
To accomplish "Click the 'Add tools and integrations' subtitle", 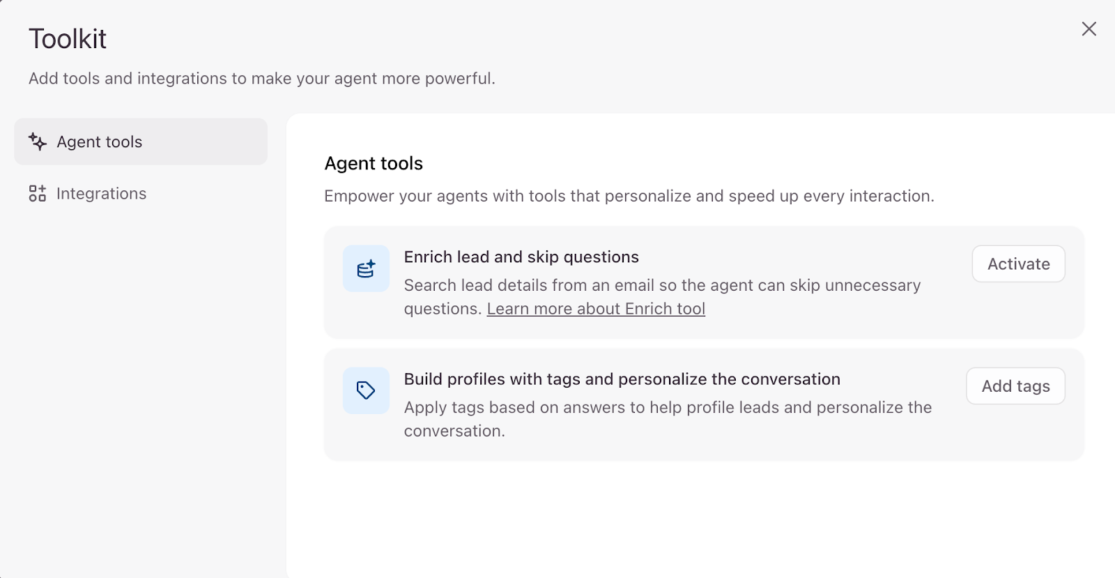I will pyautogui.click(x=261, y=78).
